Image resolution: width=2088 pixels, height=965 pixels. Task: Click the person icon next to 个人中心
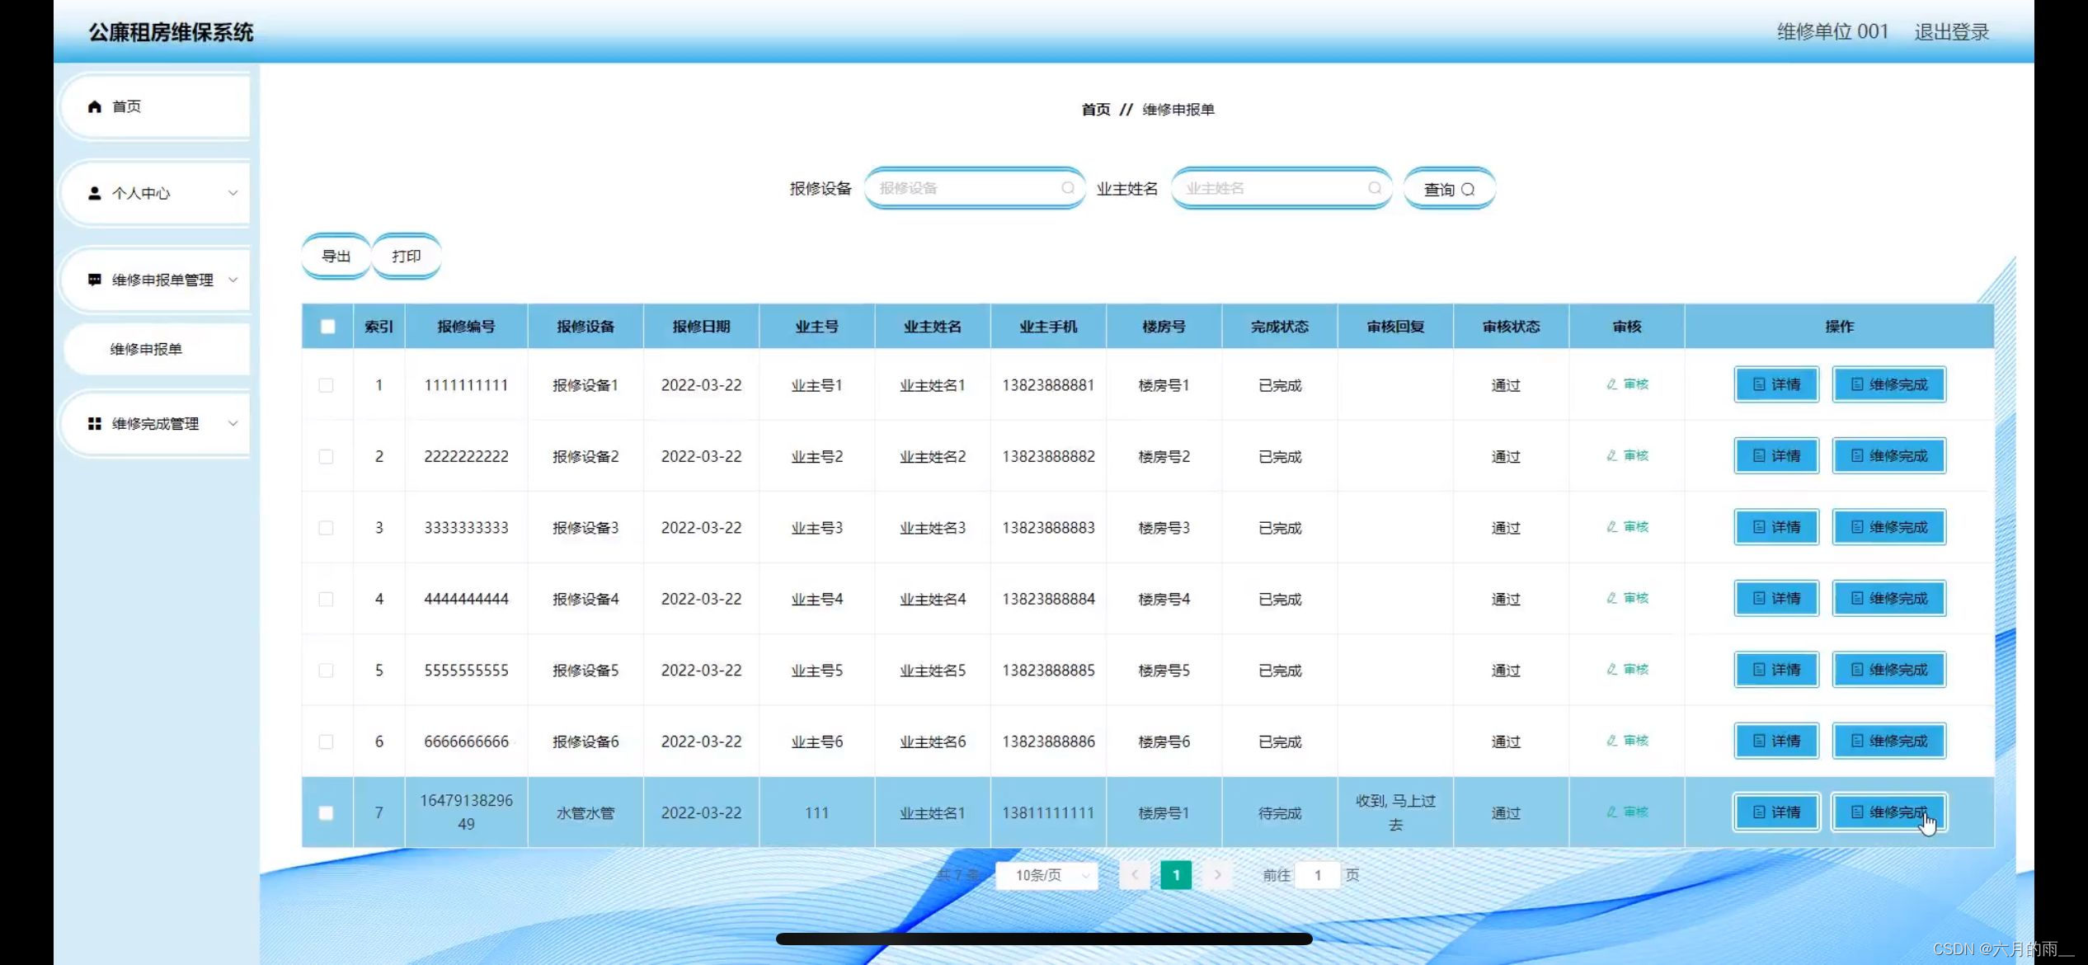coord(94,193)
